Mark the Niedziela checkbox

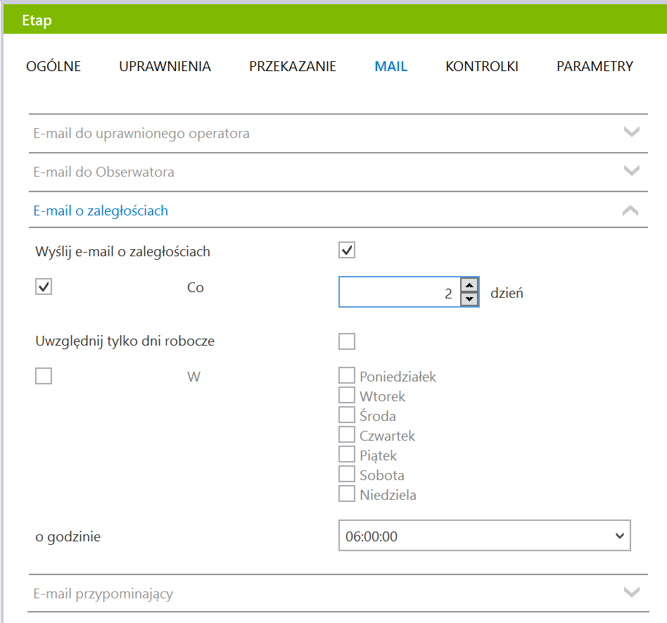[x=347, y=493]
